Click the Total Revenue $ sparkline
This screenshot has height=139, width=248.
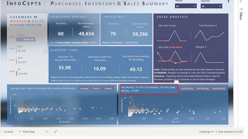(x=209, y=35)
